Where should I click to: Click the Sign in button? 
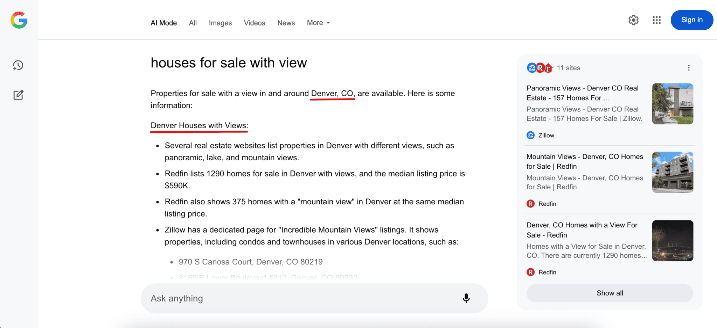[692, 20]
